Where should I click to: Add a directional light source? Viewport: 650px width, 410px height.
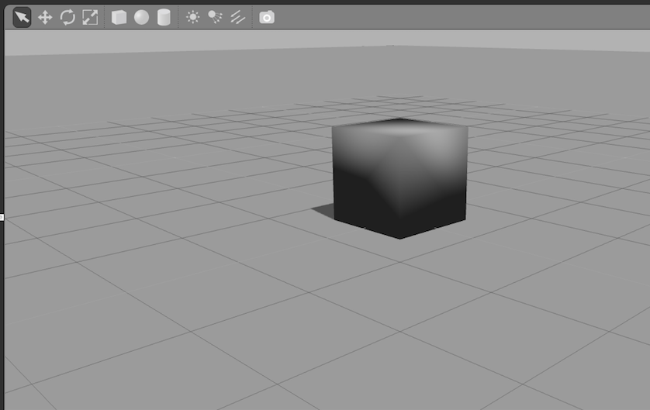point(237,17)
